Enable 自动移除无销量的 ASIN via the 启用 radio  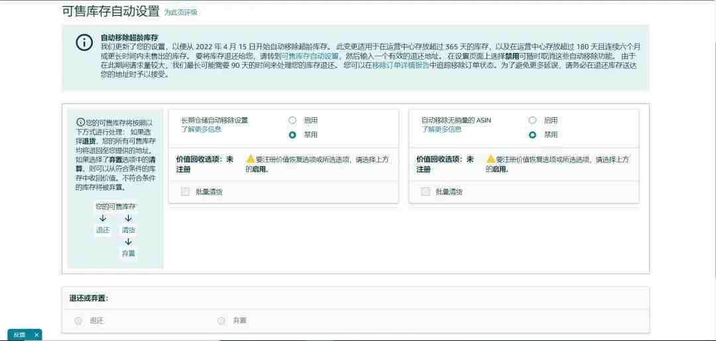(532, 121)
